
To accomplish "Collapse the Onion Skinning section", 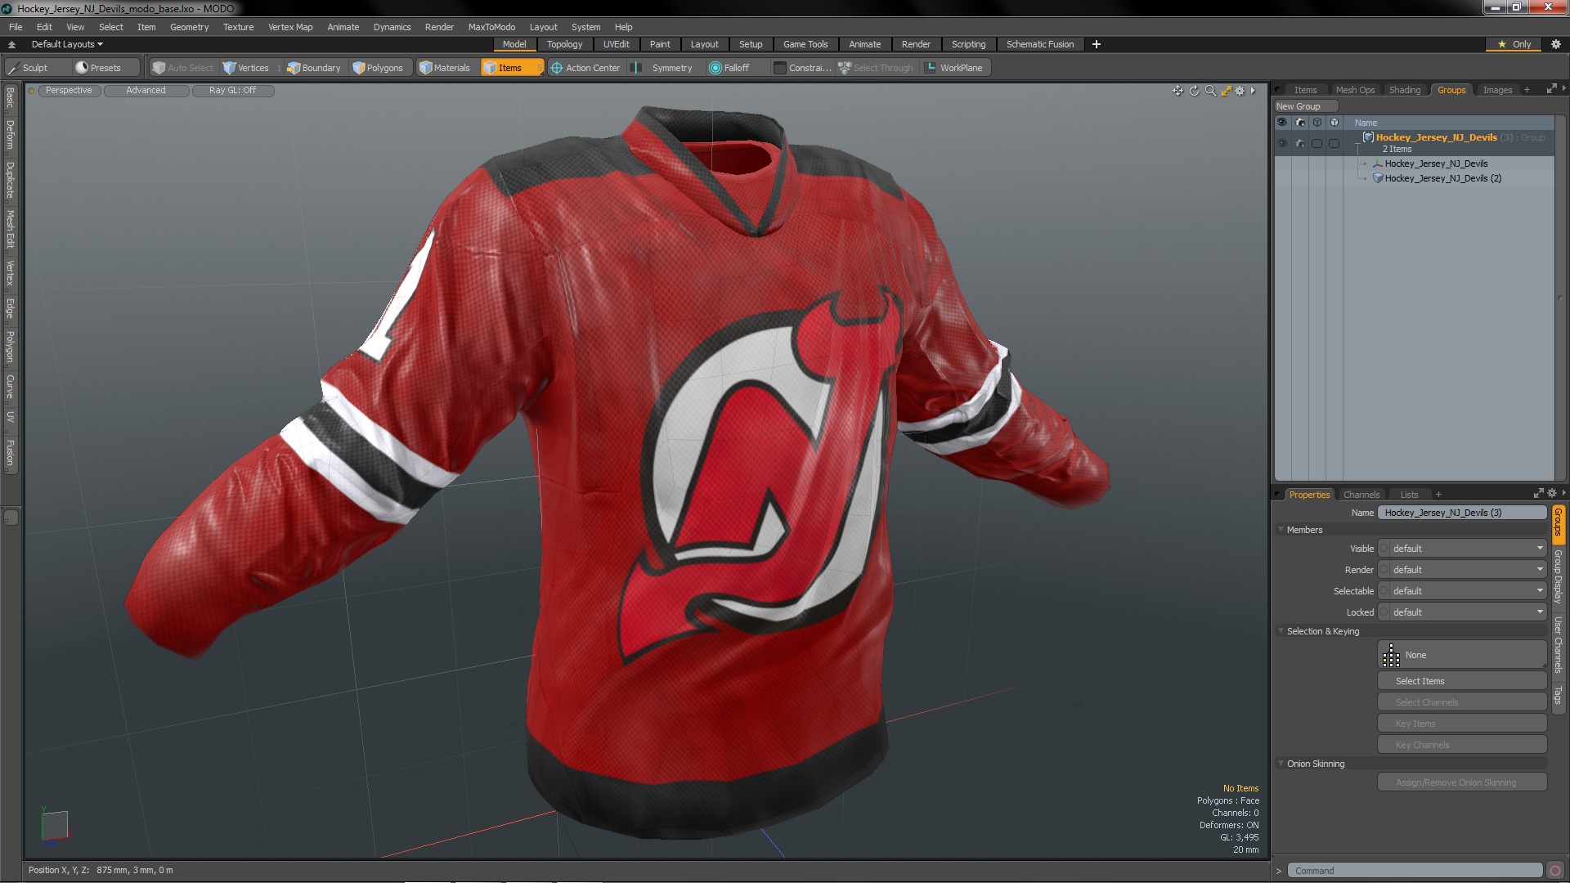I will click(1281, 764).
